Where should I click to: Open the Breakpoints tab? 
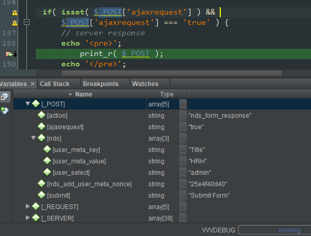tap(101, 84)
